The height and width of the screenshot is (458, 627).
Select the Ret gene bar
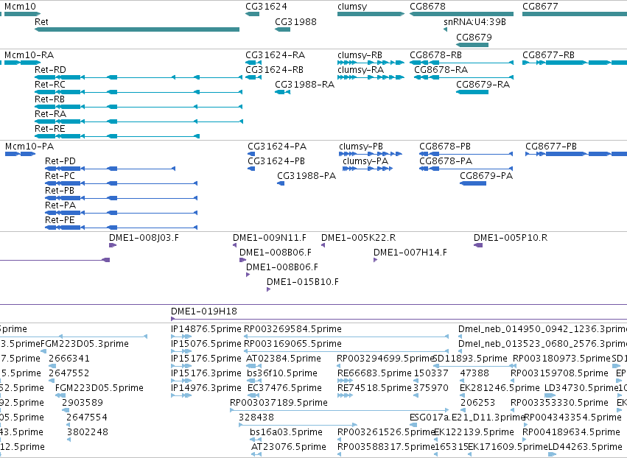[x=137, y=29]
